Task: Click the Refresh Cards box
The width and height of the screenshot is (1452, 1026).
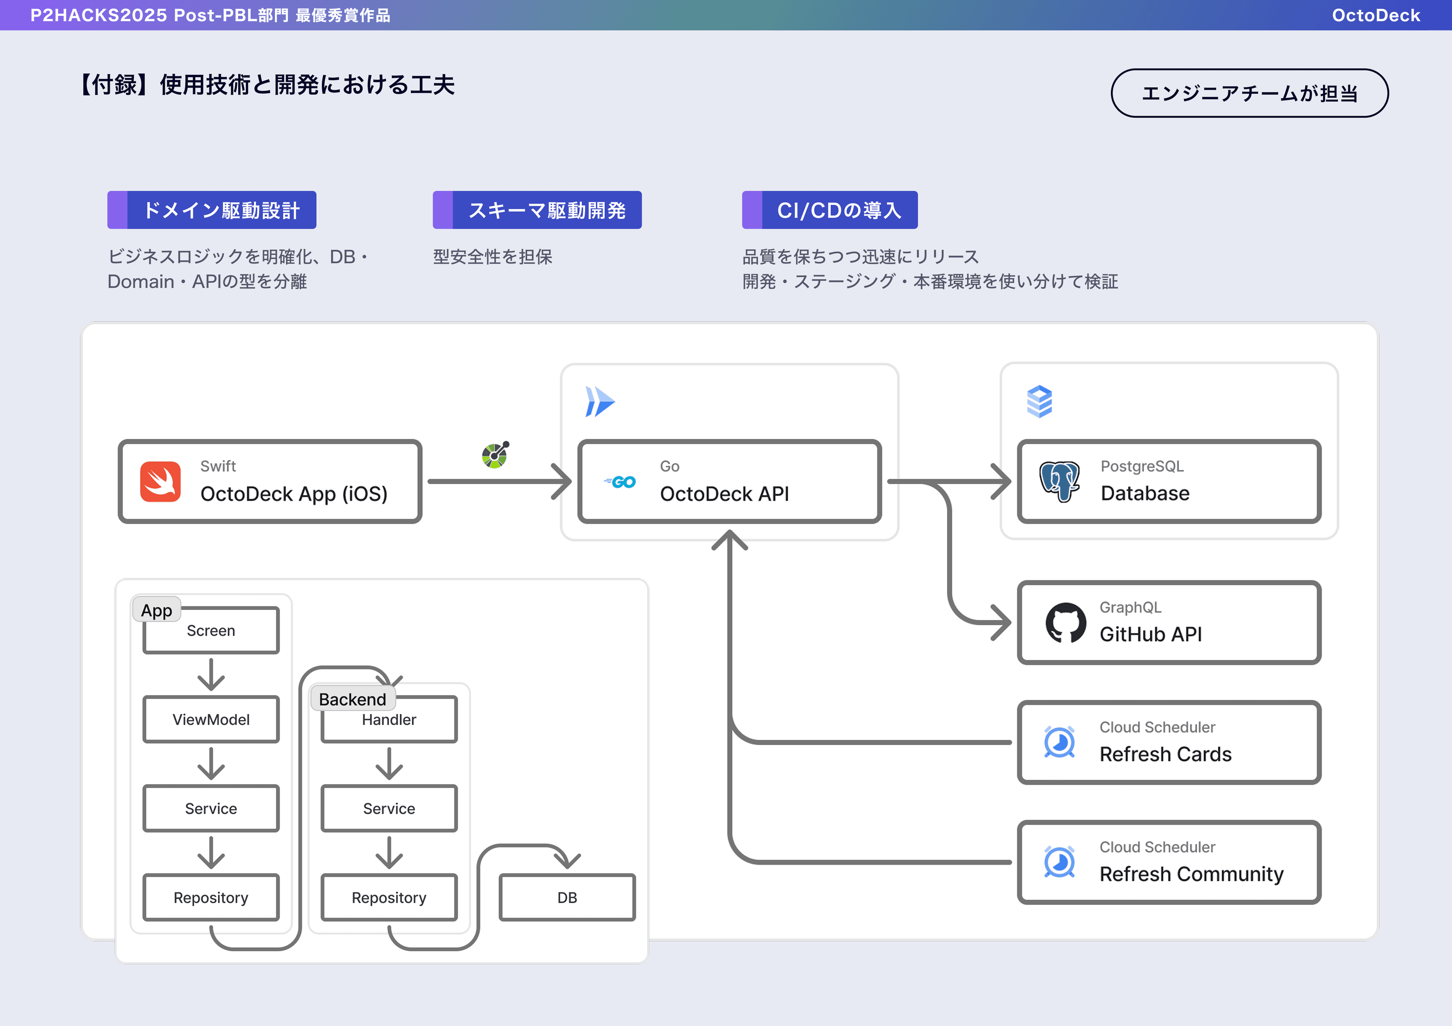Action: (x=1169, y=742)
